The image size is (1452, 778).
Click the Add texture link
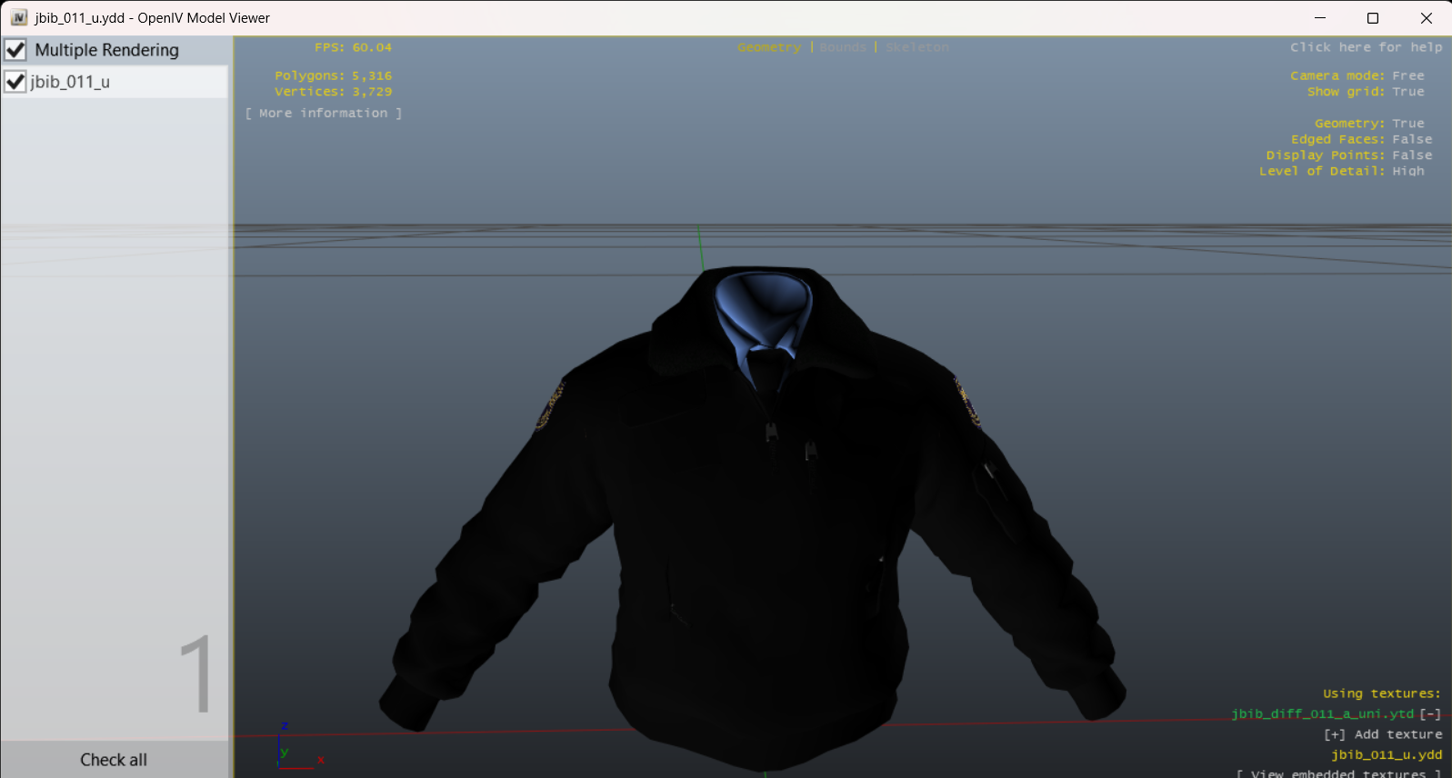(x=1383, y=734)
